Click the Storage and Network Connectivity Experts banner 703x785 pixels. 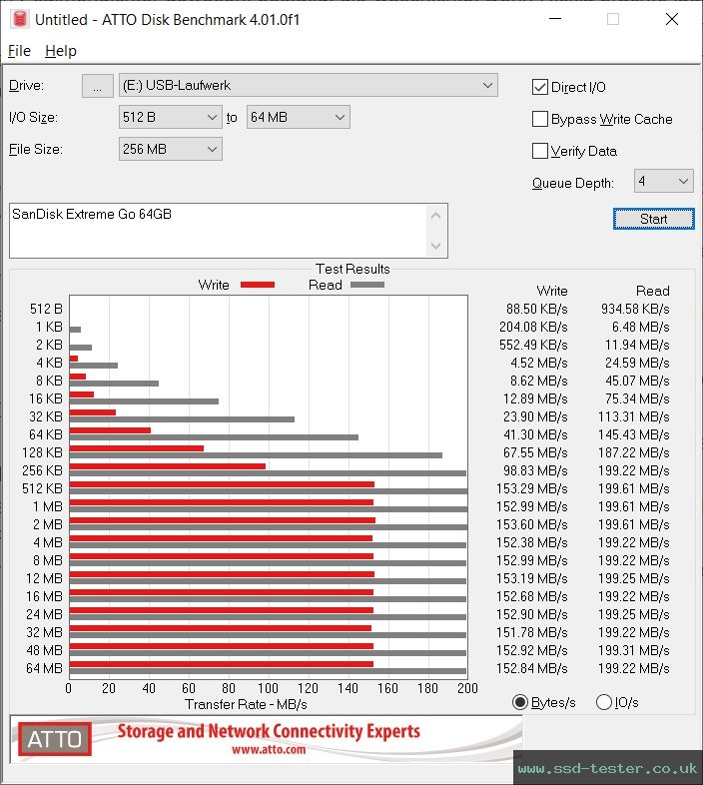269,731
